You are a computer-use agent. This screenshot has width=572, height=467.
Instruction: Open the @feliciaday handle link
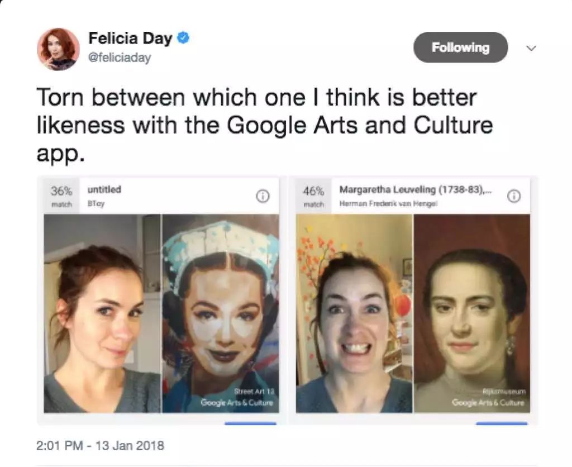120,58
